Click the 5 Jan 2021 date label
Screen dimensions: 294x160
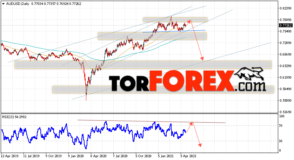point(166,156)
